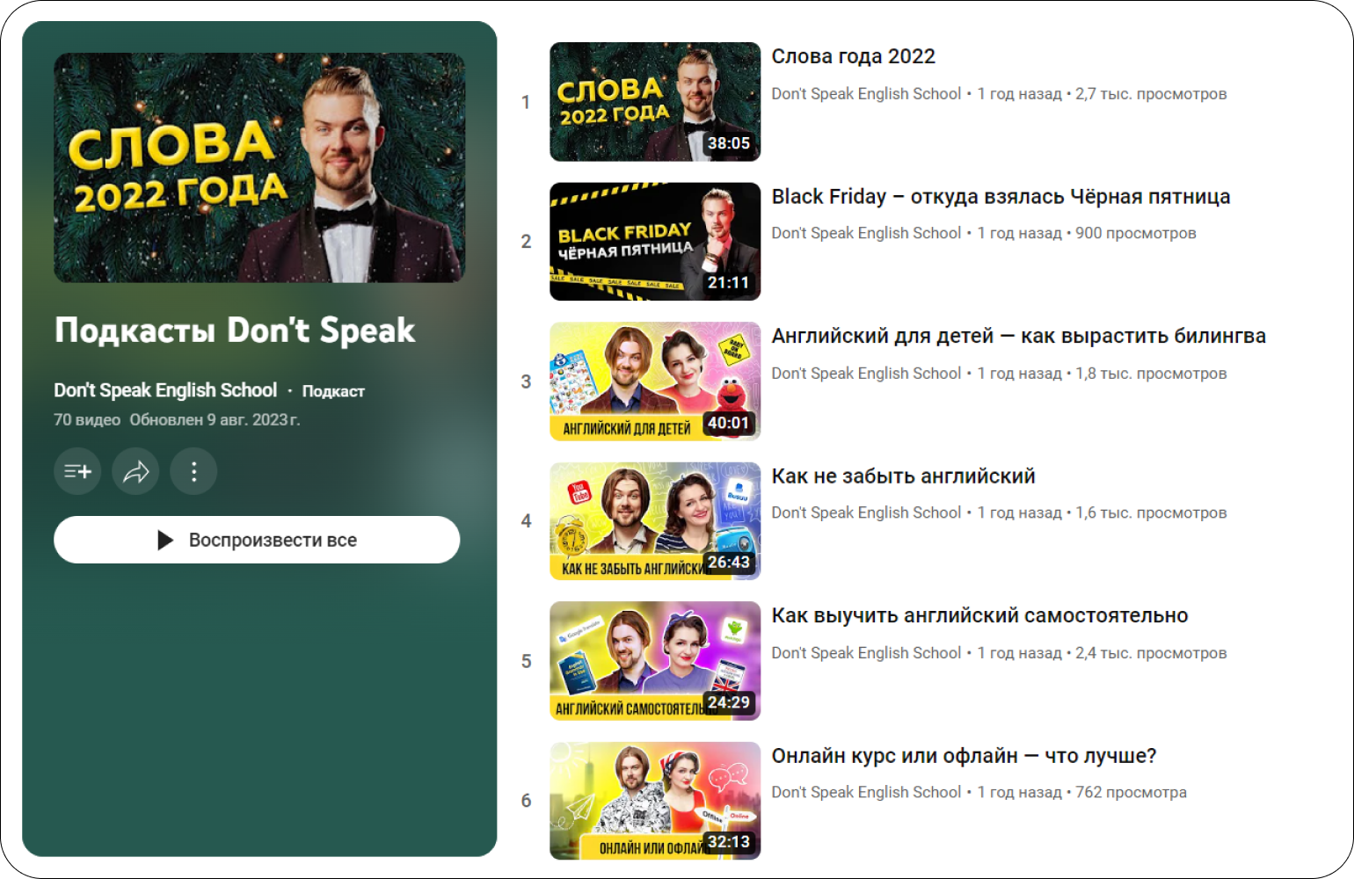
Task: Open thumbnail 'Онлайн или офлайн' 32:13
Action: click(655, 801)
